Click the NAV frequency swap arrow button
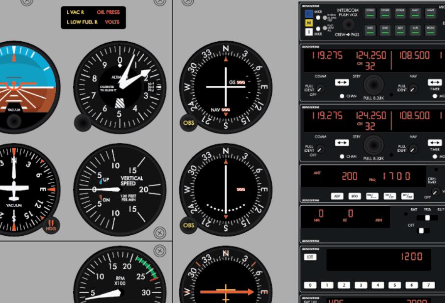Image resolution: width=445 pixels, height=303 pixels. pyautogui.click(x=435, y=83)
